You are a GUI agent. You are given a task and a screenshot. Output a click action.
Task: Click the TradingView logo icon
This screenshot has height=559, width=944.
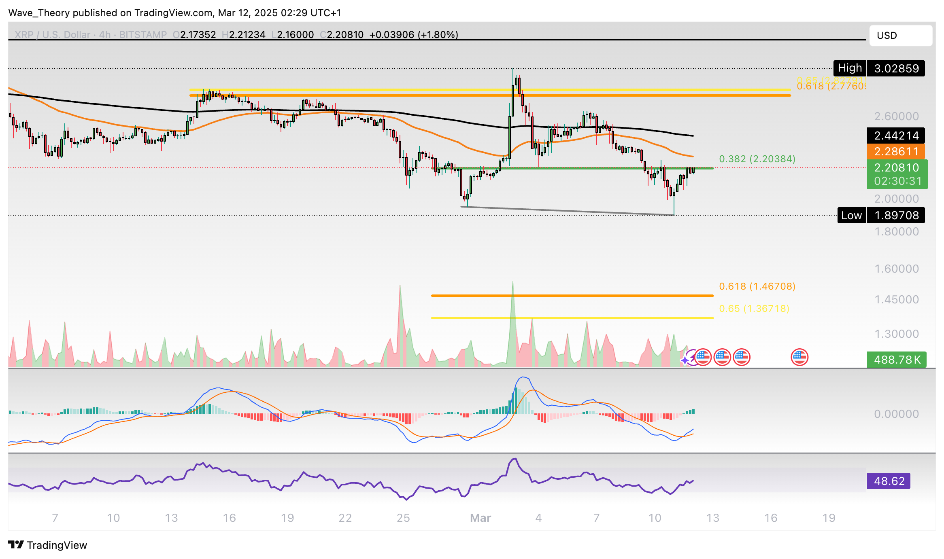coord(16,545)
